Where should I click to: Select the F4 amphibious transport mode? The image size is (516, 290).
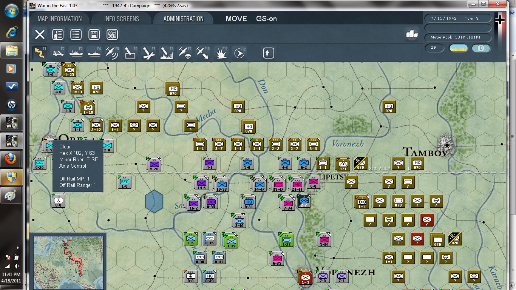pyautogui.click(x=94, y=52)
